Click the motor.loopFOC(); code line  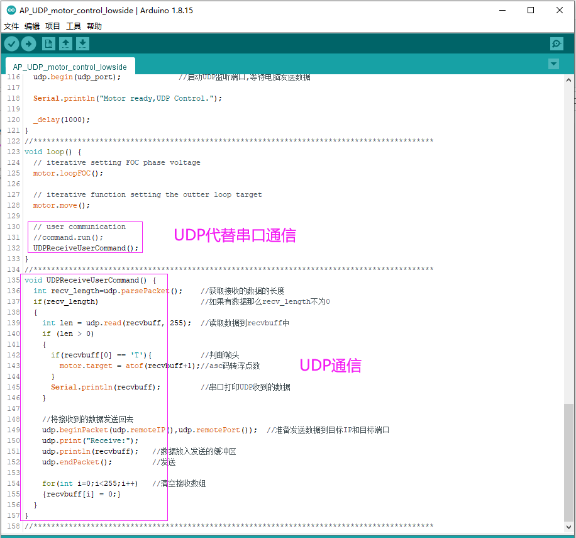[x=69, y=173]
